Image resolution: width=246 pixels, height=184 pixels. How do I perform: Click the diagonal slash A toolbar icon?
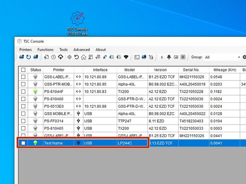click(151, 57)
